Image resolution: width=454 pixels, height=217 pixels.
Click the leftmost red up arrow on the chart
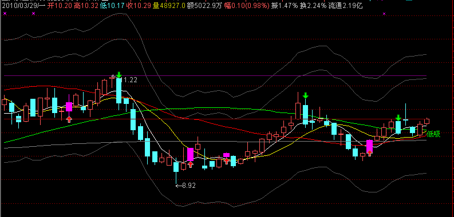69,119
